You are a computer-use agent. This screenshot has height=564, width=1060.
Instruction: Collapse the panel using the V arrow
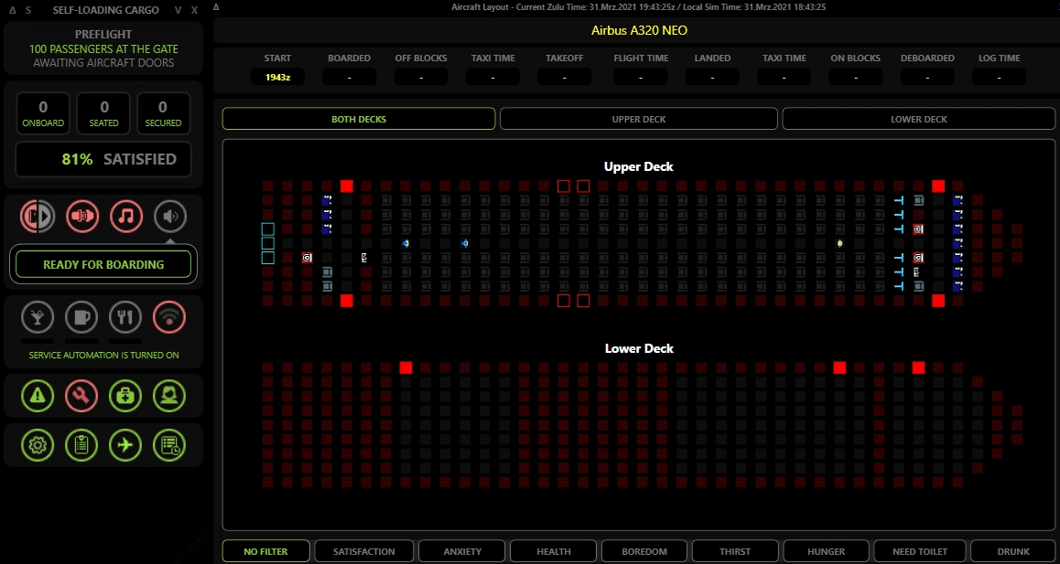[x=178, y=10]
